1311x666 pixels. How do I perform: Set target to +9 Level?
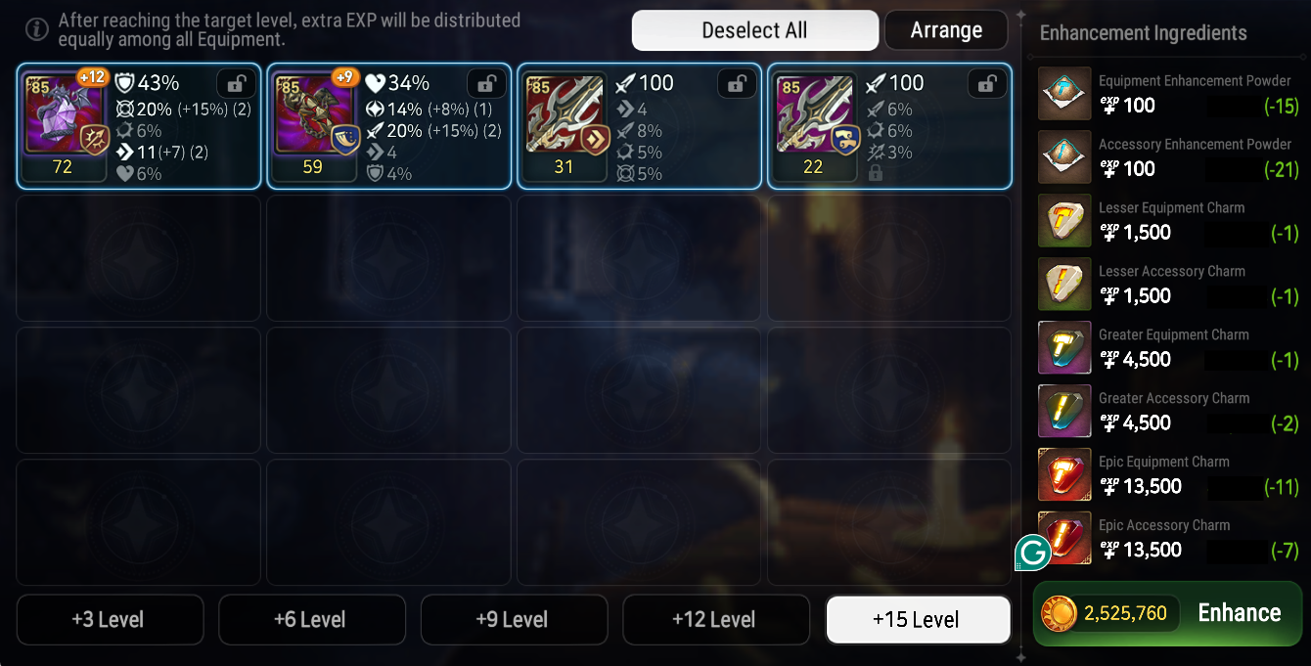[514, 620]
